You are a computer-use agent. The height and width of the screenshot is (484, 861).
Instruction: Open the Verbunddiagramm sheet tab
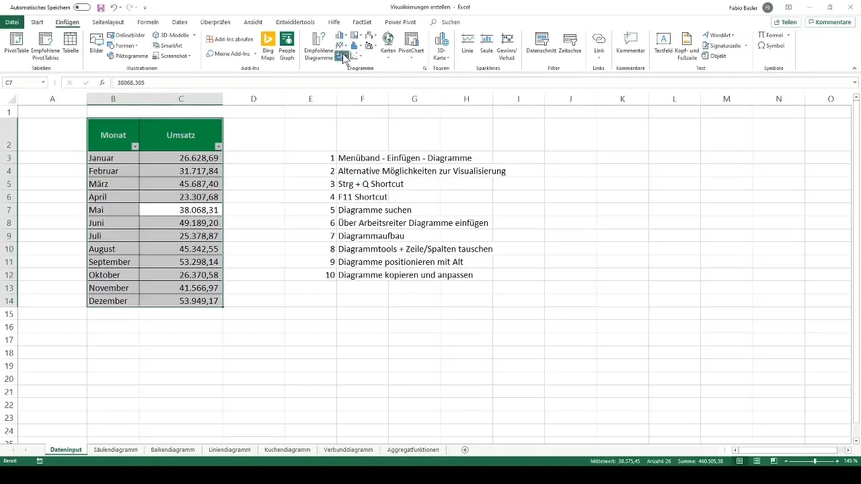tap(348, 450)
